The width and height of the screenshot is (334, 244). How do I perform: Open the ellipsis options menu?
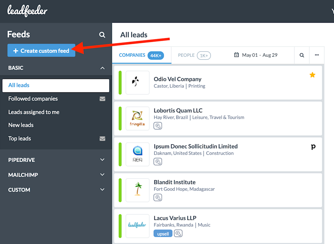[317, 55]
